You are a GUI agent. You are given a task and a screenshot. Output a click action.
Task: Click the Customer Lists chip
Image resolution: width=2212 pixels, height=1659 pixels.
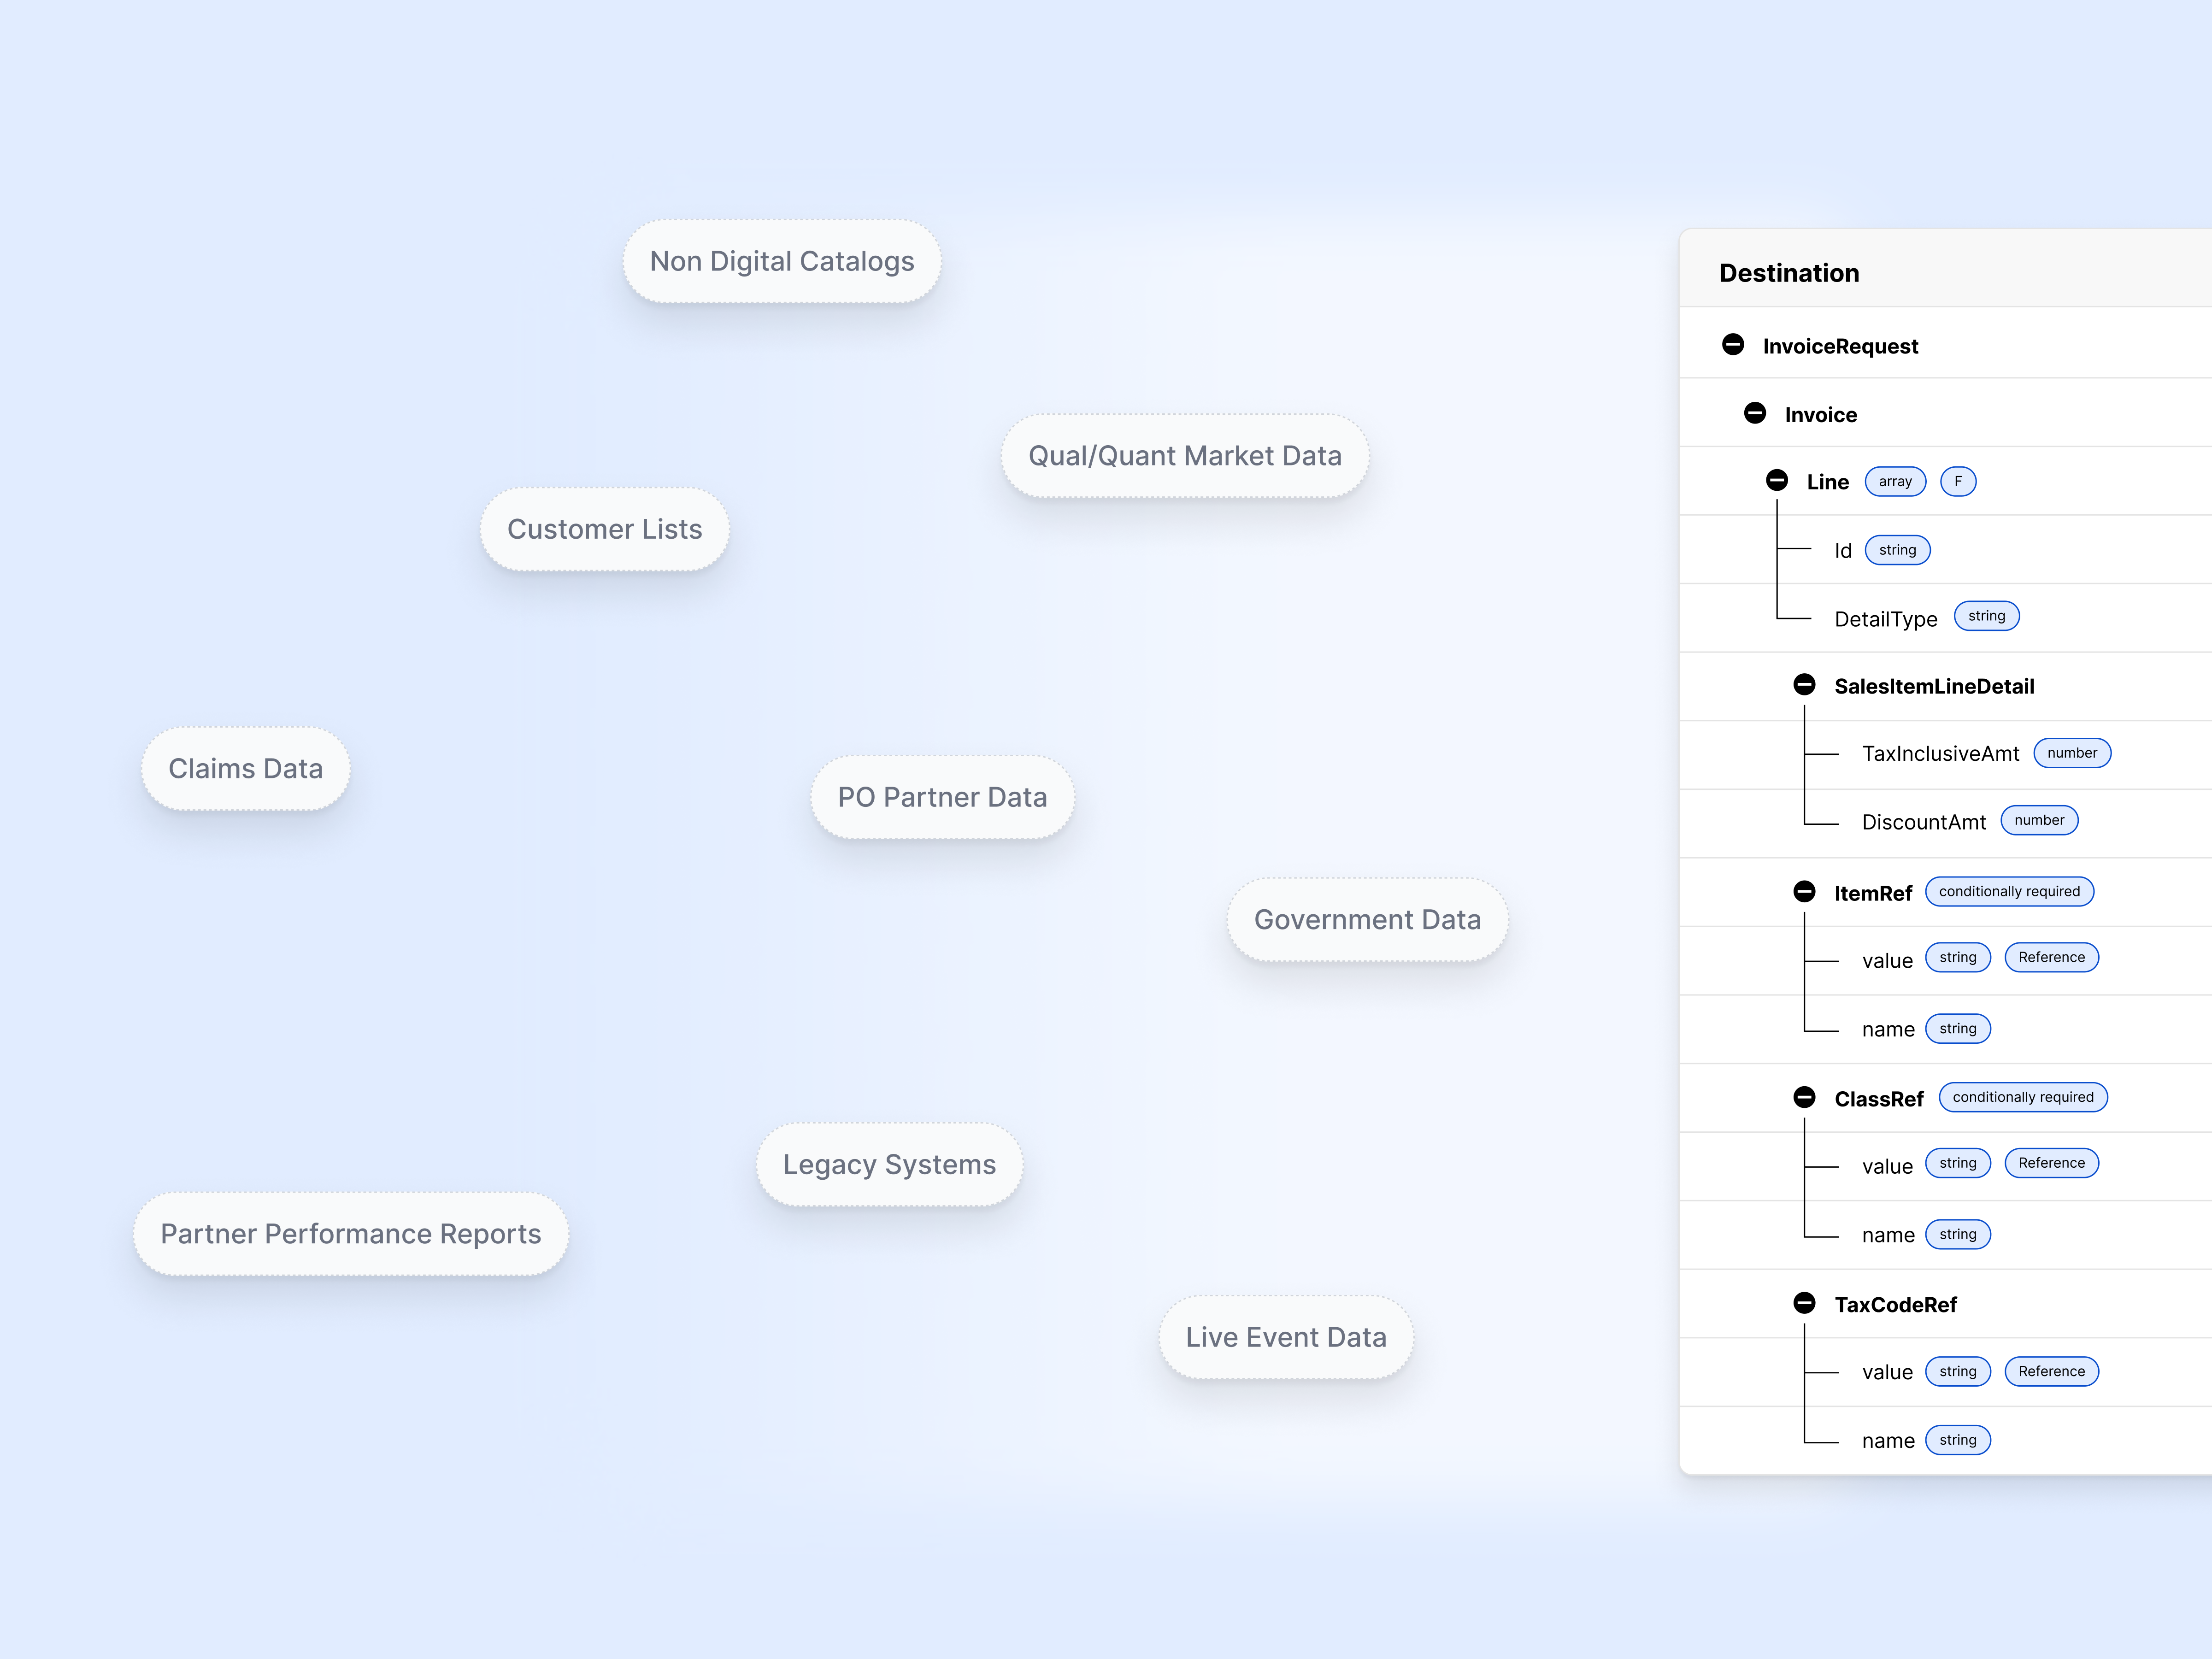[604, 529]
